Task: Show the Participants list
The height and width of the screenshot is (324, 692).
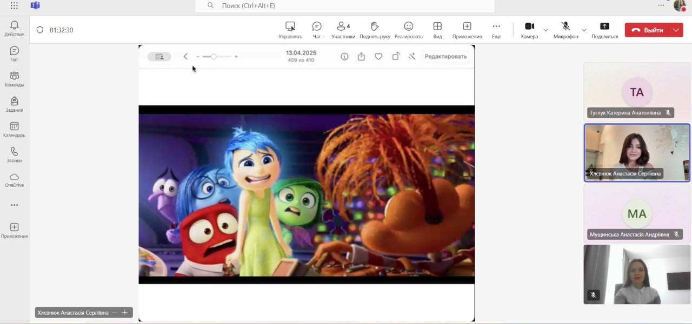Action: click(x=343, y=30)
